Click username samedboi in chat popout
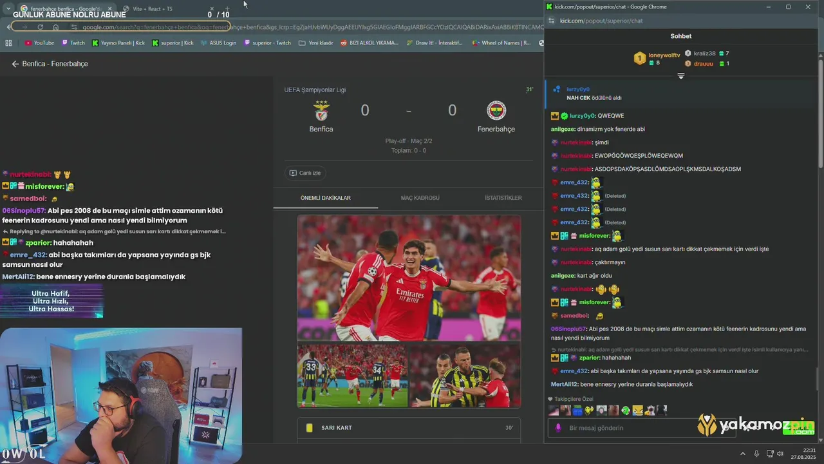Screen dimensions: 824x464 574,316
